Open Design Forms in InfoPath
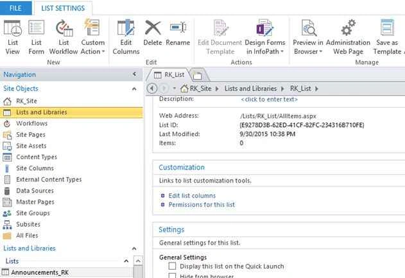Viewport: 405px width, 278px height. click(x=265, y=37)
